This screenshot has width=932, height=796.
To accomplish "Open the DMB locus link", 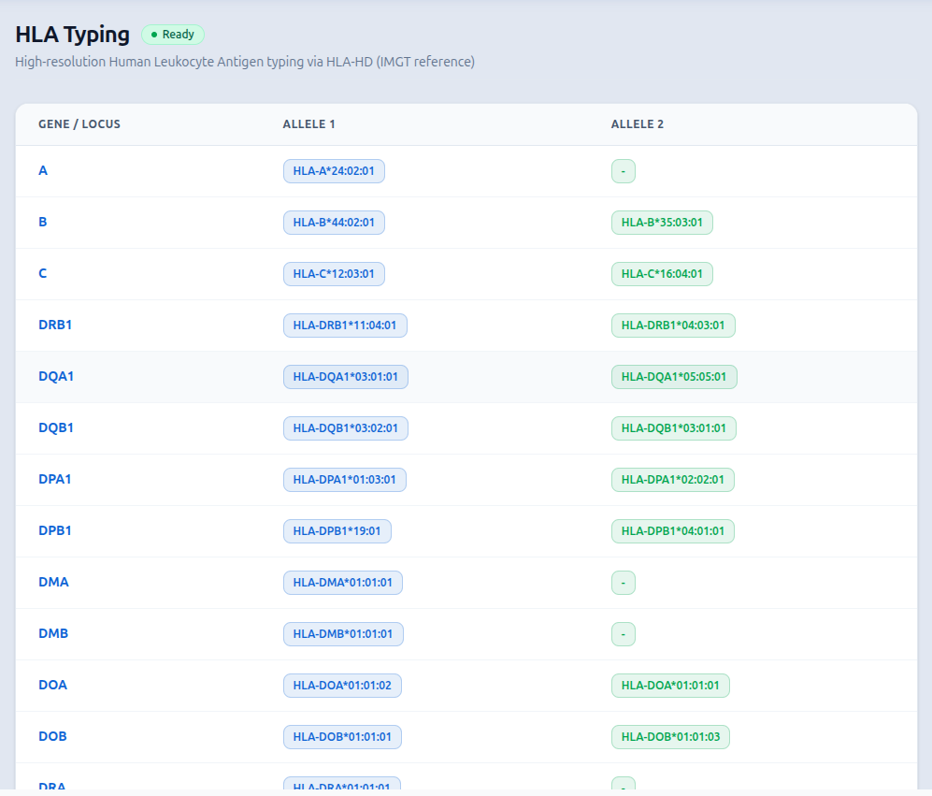I will pyautogui.click(x=53, y=633).
